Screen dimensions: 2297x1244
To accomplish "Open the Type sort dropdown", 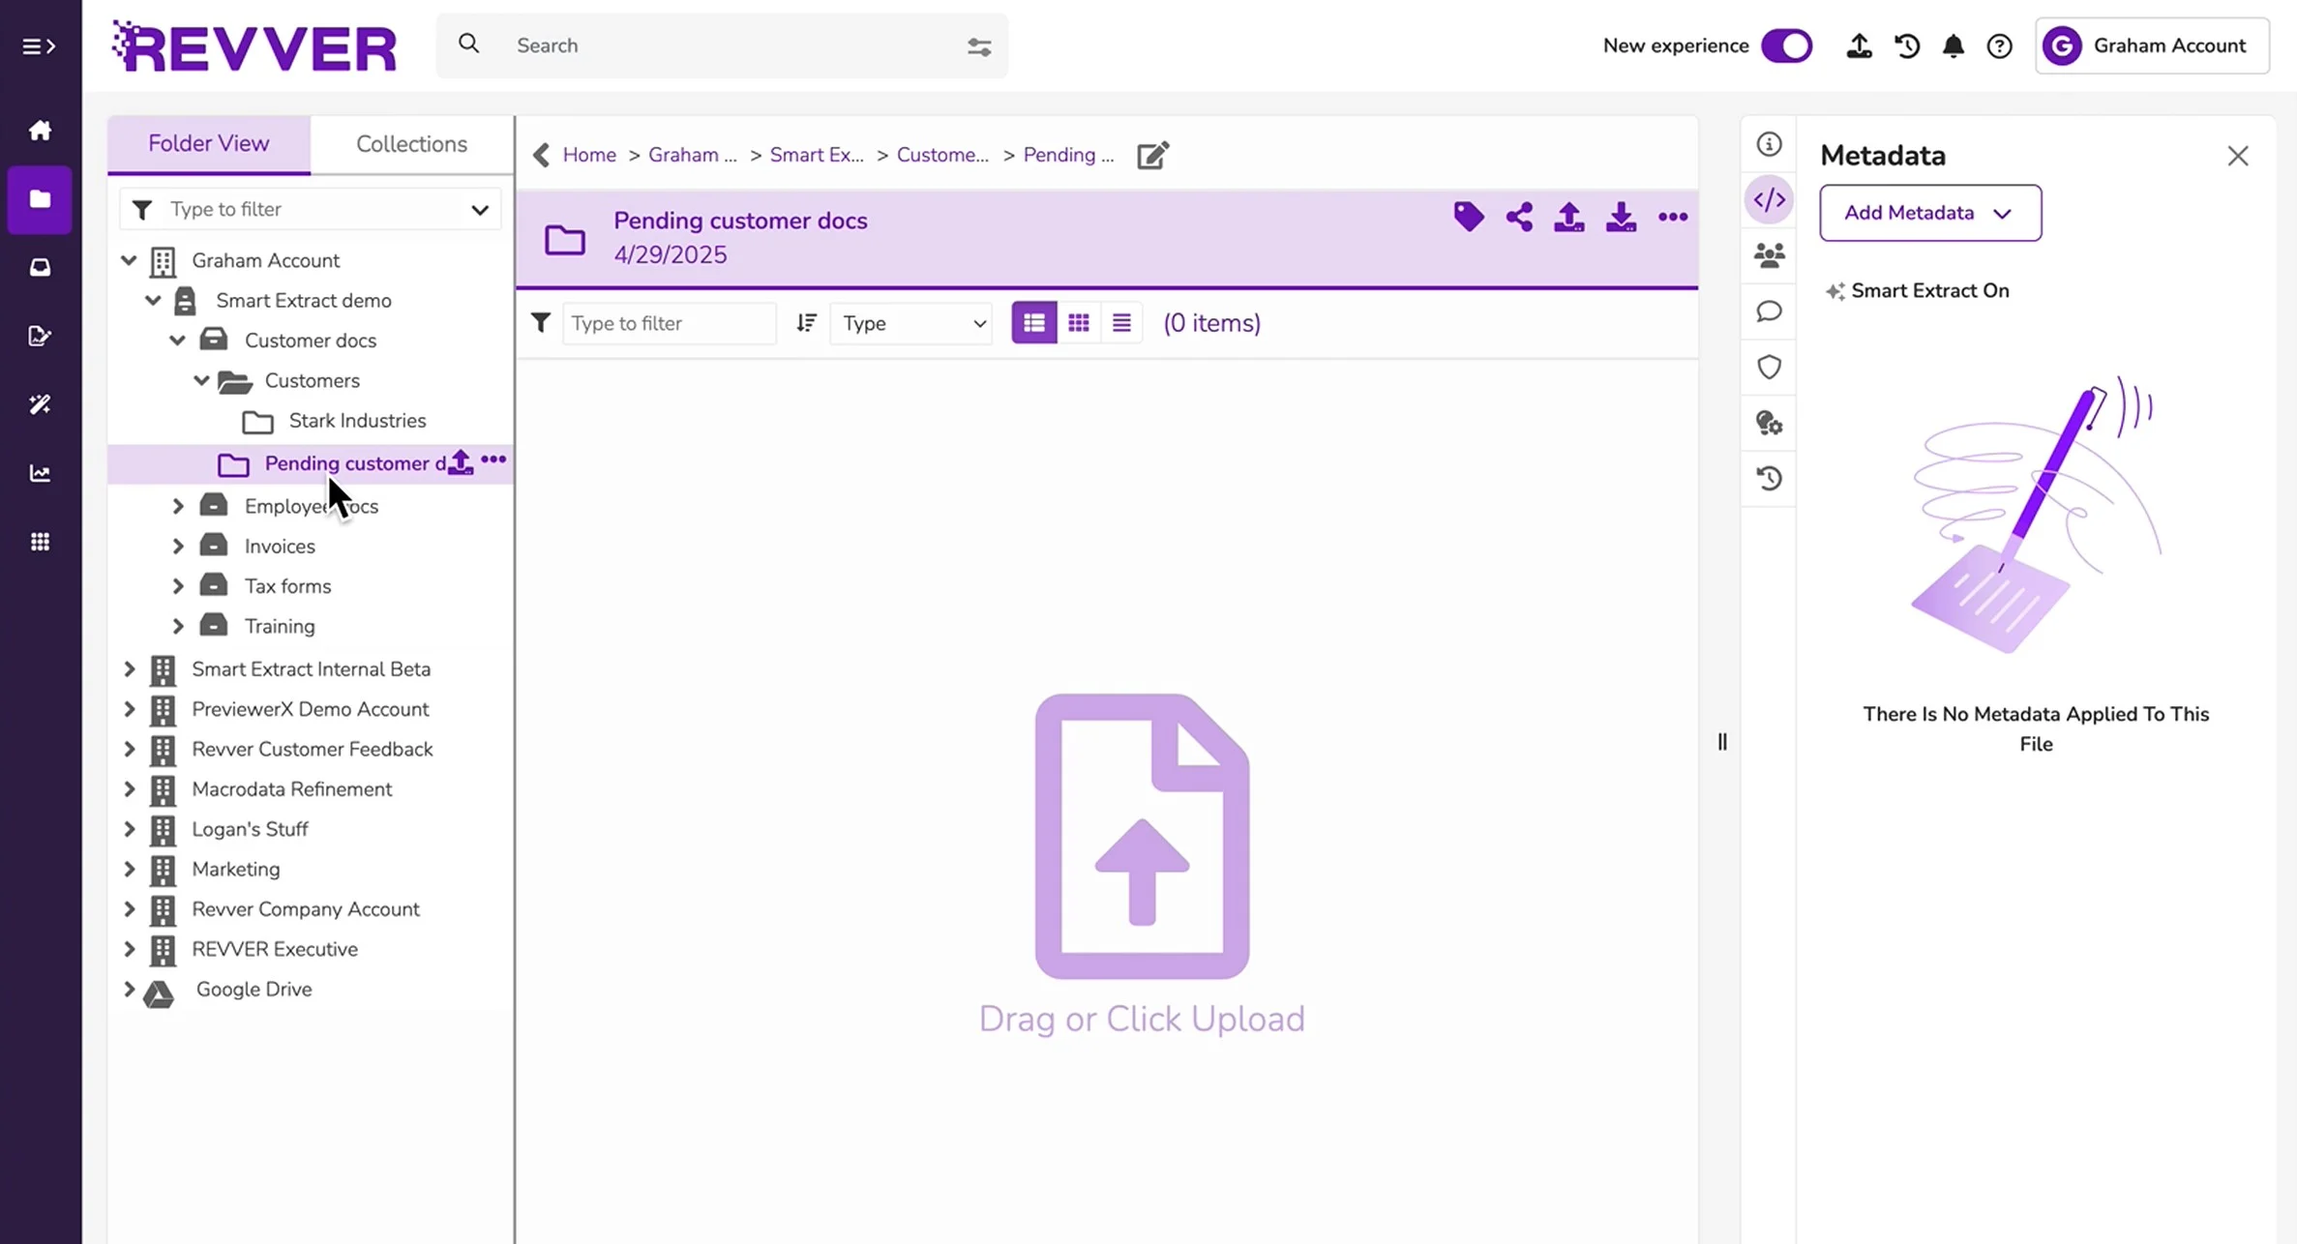I will point(912,323).
